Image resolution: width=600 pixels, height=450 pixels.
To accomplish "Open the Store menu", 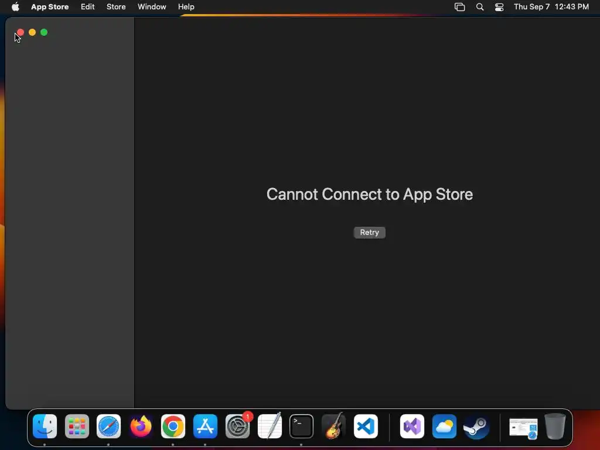I will (116, 6).
